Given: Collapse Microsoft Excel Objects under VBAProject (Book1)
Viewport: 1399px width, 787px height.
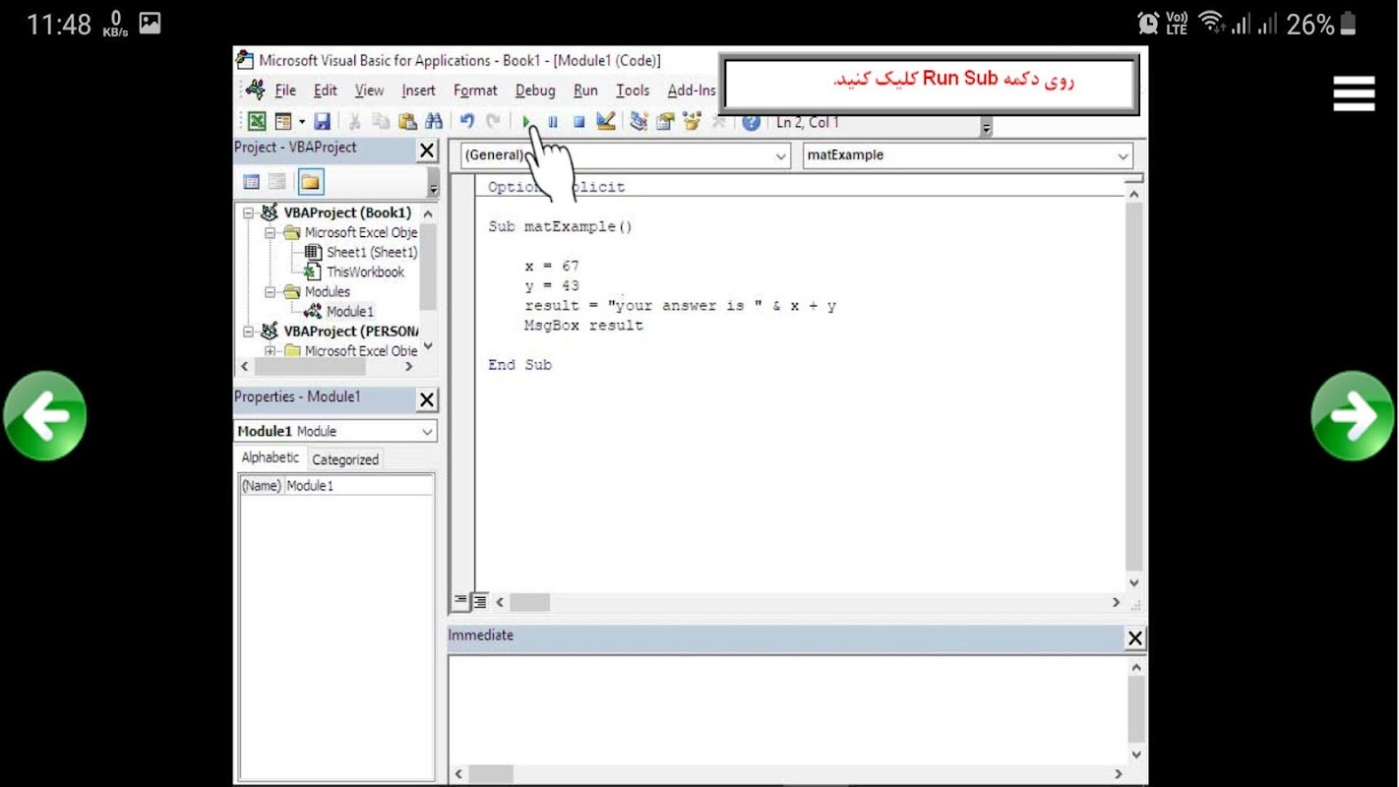Looking at the screenshot, I should click(270, 233).
